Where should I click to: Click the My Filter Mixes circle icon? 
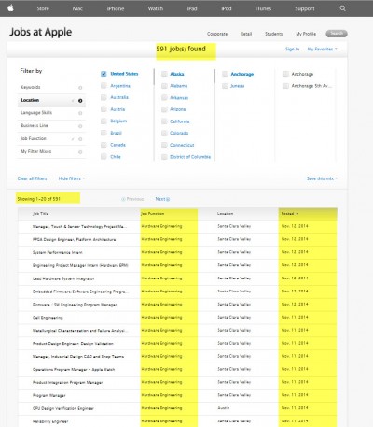(x=80, y=152)
